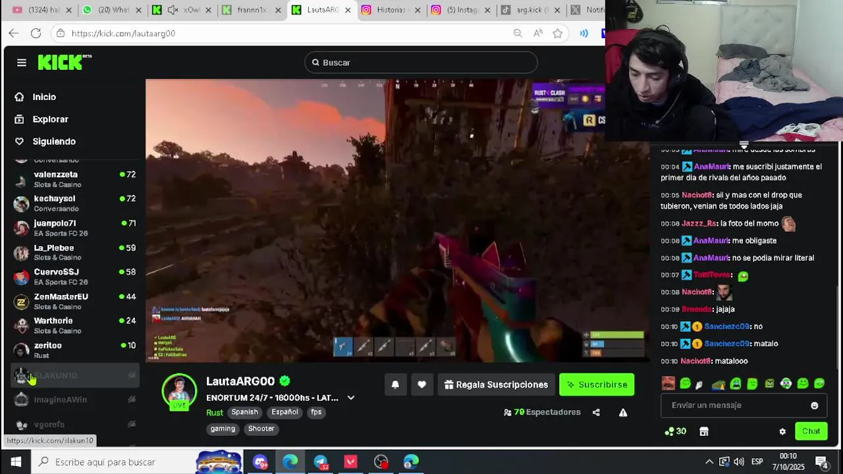Screen dimensions: 843x474
Task: Toggle the notification bell for LautaARG00
Action: (395, 384)
